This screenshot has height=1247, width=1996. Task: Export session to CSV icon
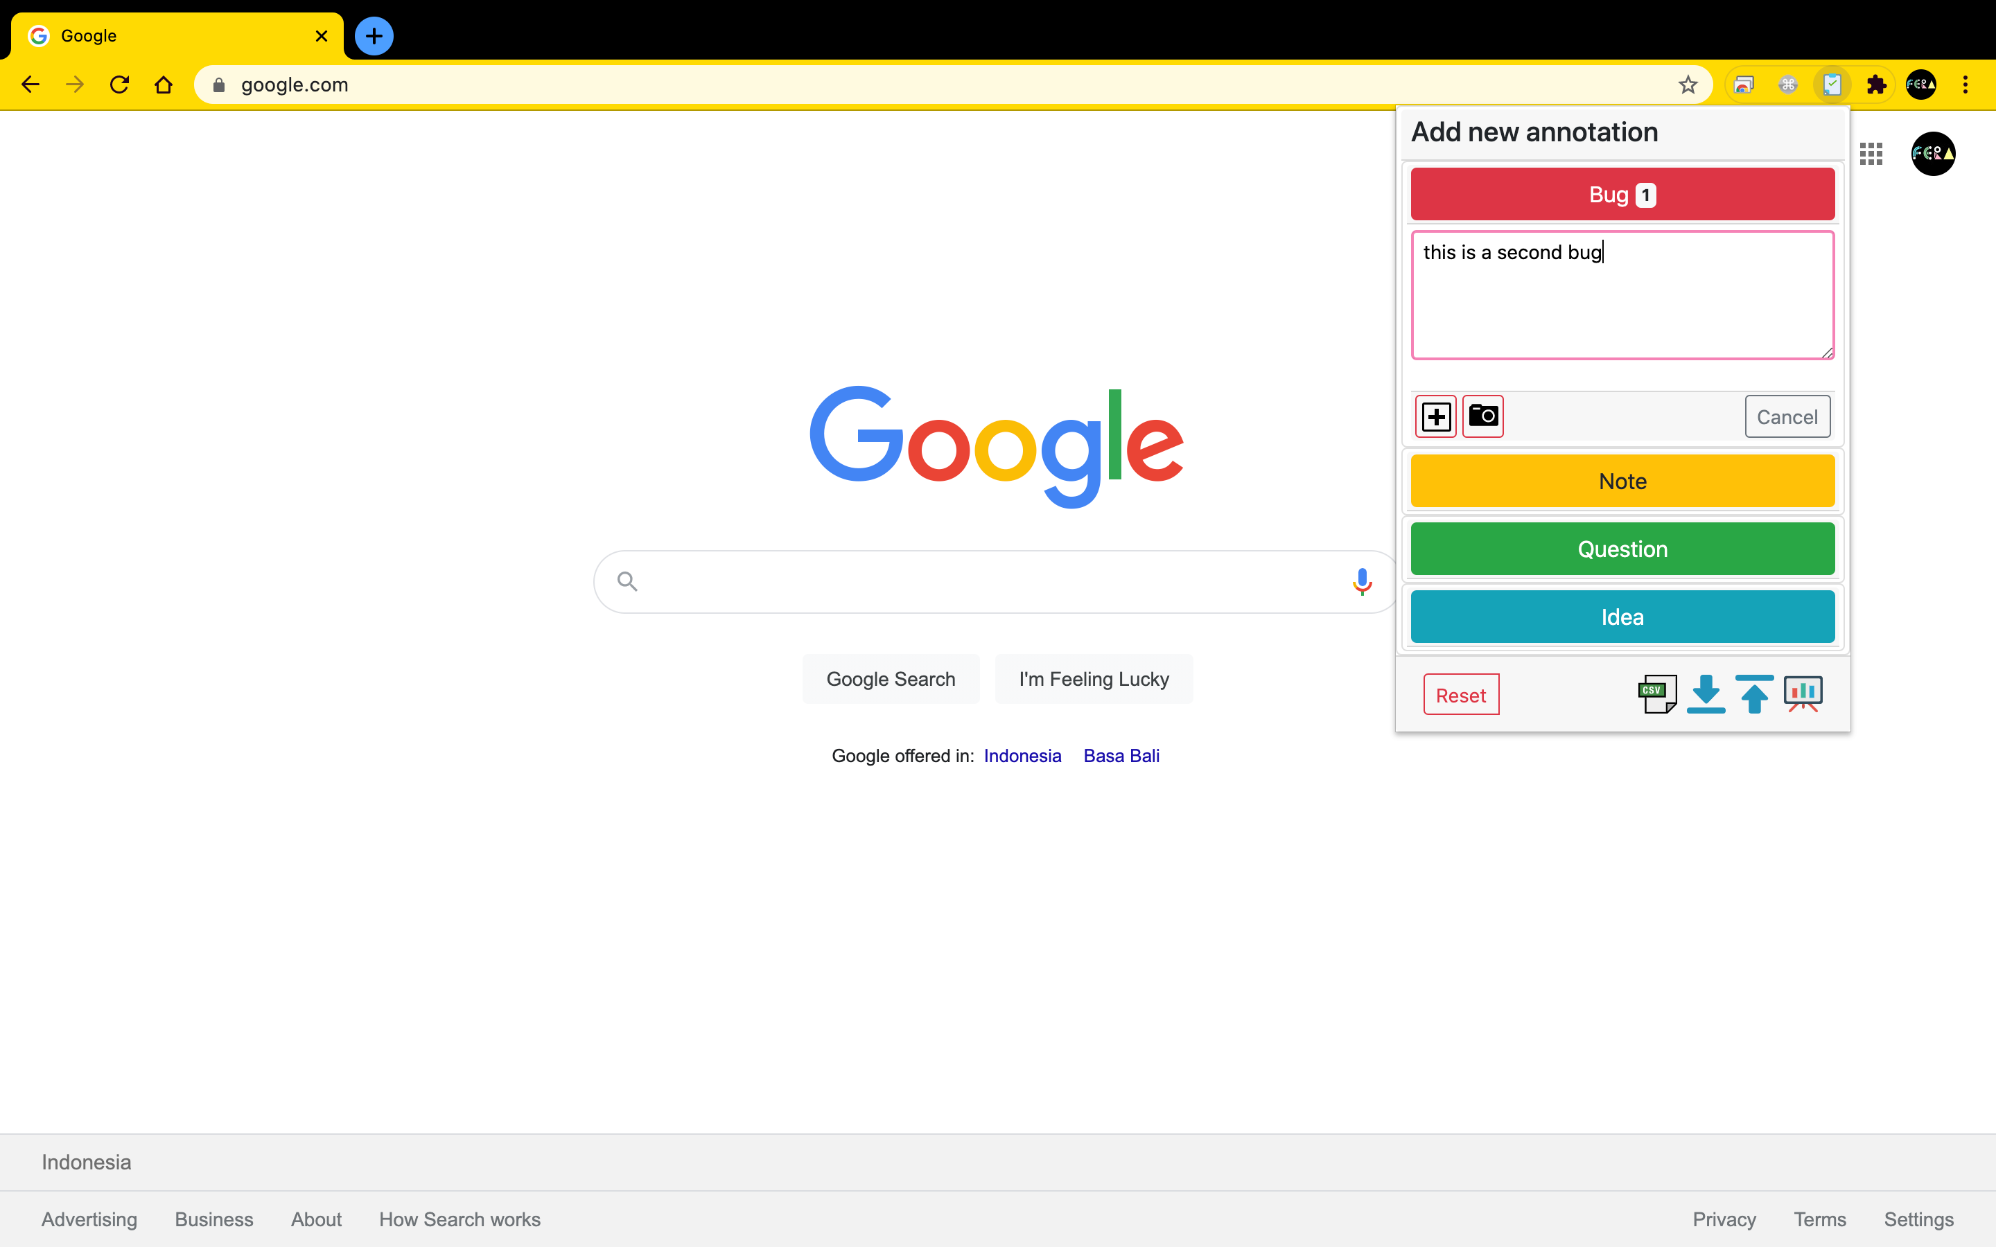click(1656, 693)
